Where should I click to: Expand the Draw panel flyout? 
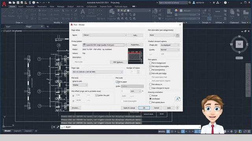[19, 23]
